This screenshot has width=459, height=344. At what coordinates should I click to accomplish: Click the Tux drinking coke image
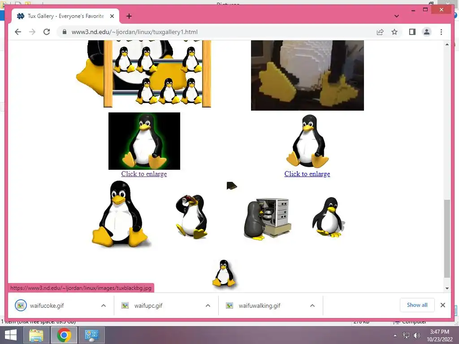pos(192,216)
